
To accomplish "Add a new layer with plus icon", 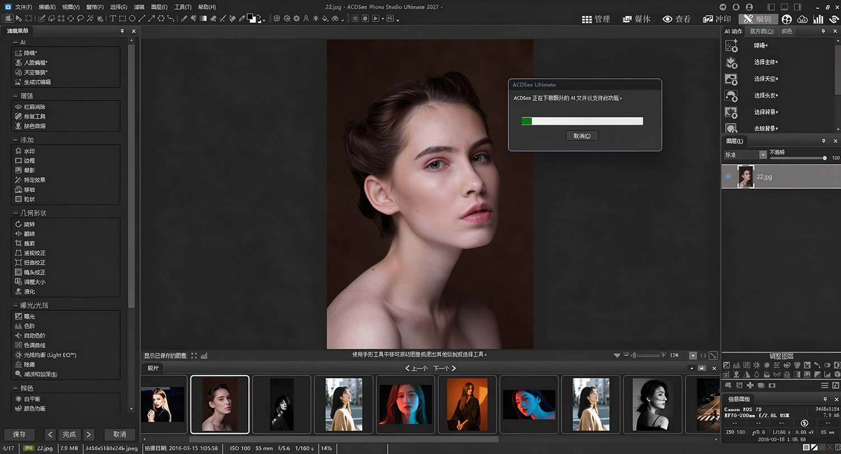I will [750, 386].
